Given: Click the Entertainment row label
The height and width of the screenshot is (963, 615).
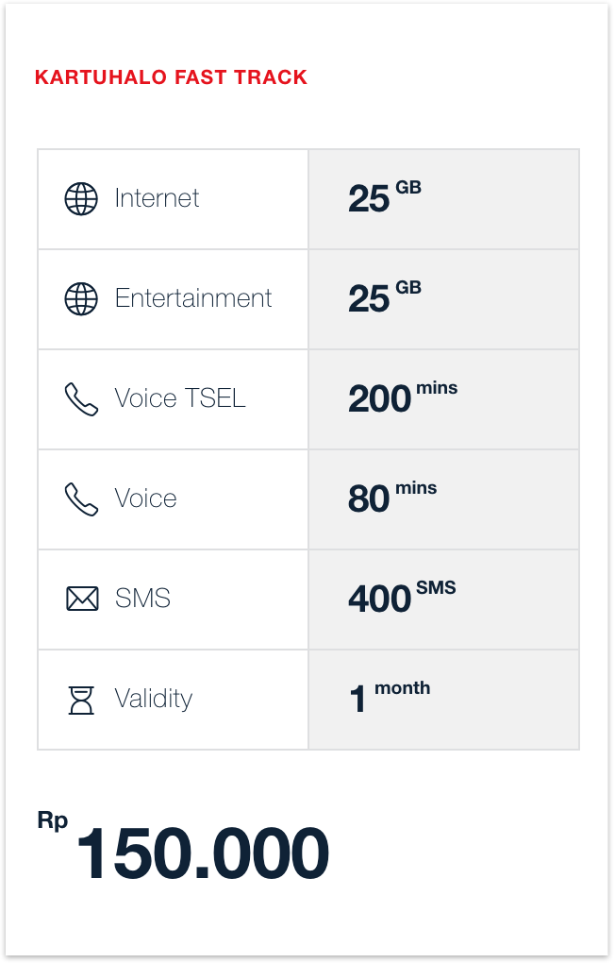Looking at the screenshot, I should [x=193, y=298].
